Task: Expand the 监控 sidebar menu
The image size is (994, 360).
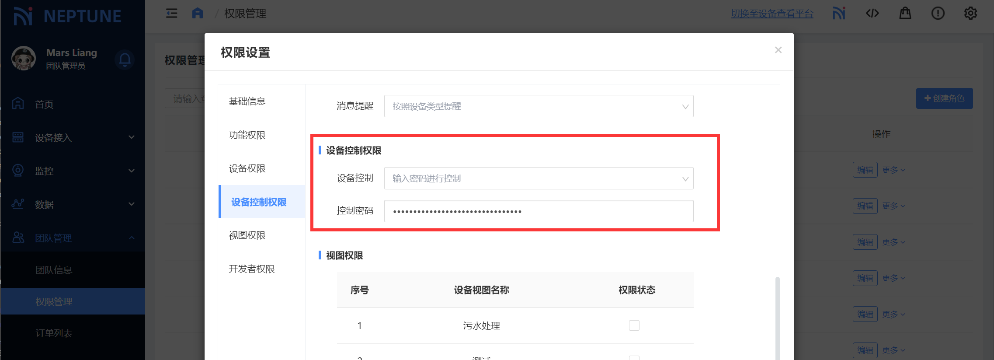Action: click(73, 171)
